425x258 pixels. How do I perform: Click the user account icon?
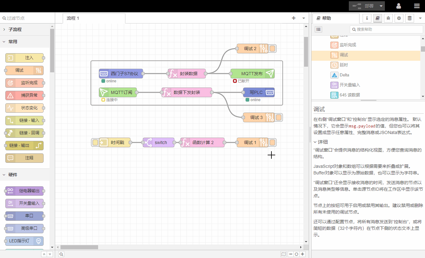coord(399,6)
